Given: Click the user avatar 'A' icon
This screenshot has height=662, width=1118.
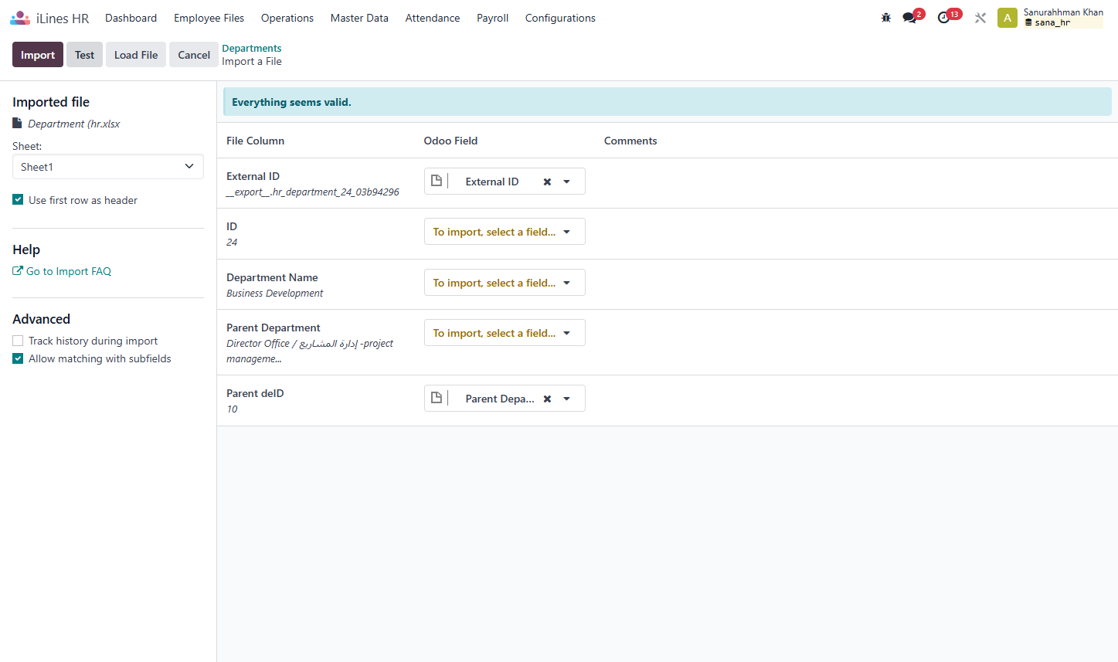Looking at the screenshot, I should pyautogui.click(x=1008, y=18).
